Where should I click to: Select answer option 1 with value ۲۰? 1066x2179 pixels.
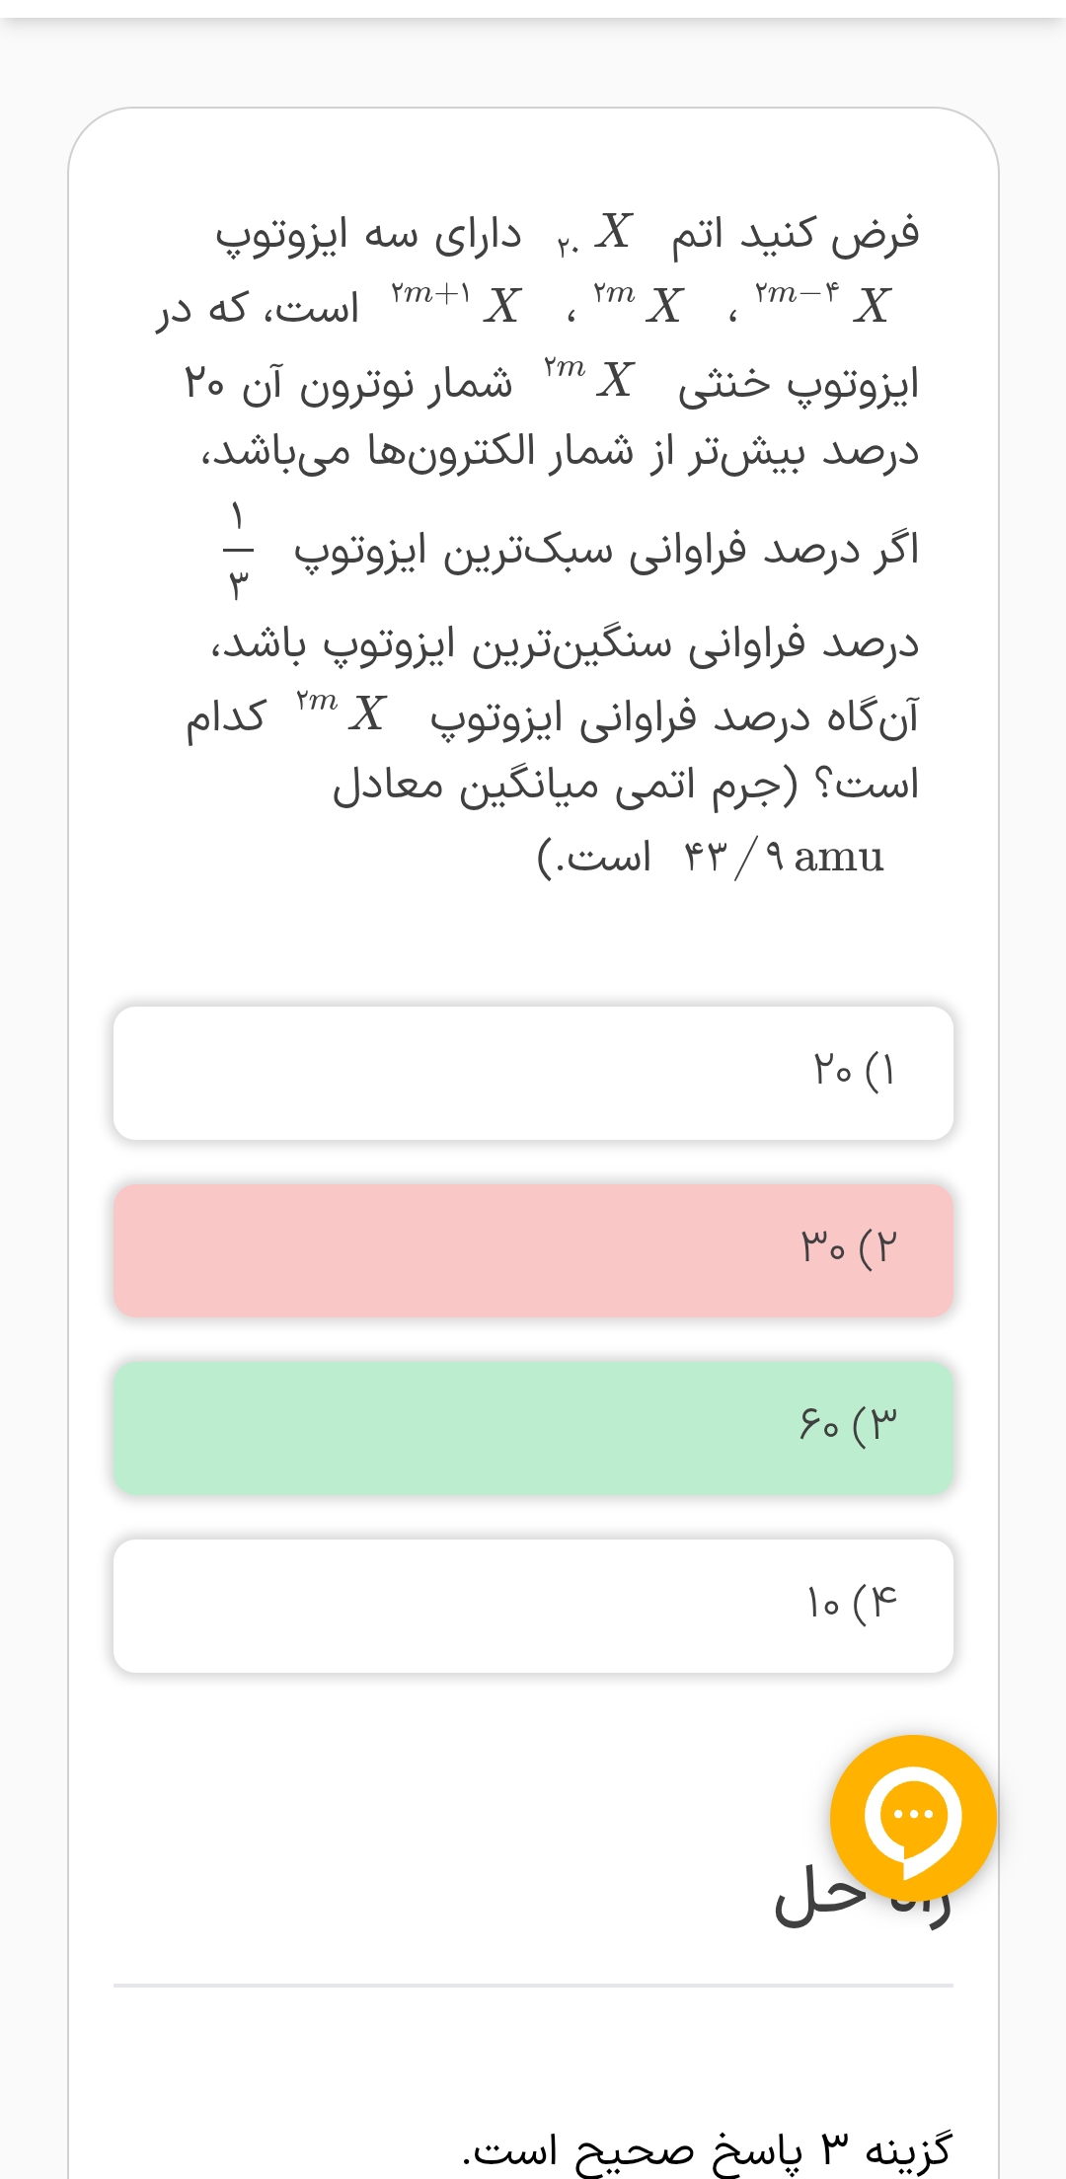[533, 1073]
